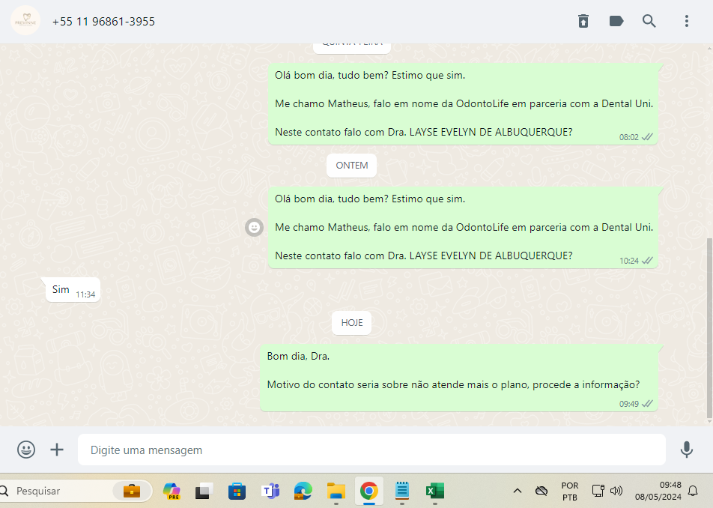The image size is (713, 508).
Task: Open Excel from the taskbar
Action: click(x=434, y=491)
